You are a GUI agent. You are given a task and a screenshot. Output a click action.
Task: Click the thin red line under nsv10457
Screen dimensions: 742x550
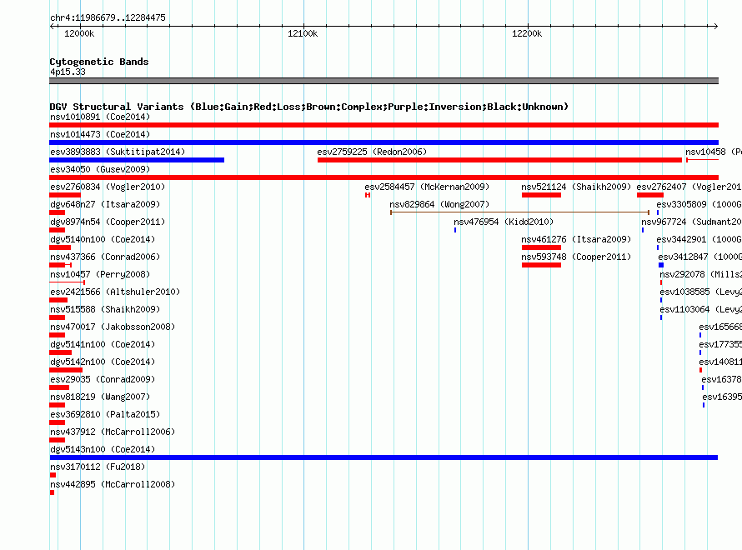click(68, 282)
